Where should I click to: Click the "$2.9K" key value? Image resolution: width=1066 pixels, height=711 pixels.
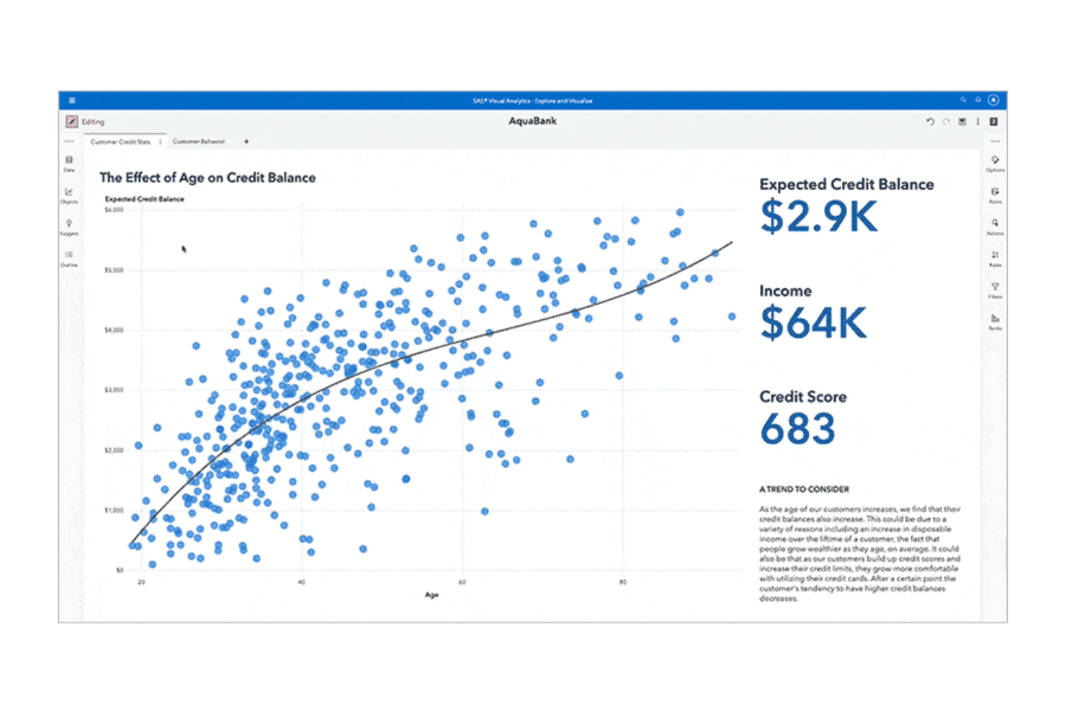(x=819, y=216)
